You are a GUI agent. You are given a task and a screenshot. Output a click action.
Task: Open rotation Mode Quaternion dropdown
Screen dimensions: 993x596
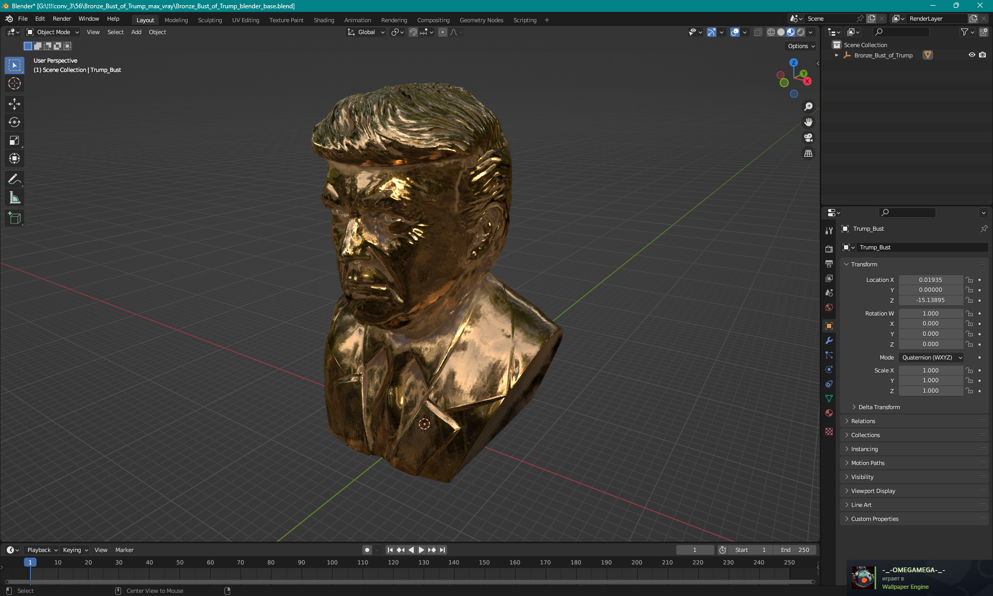[x=931, y=357]
